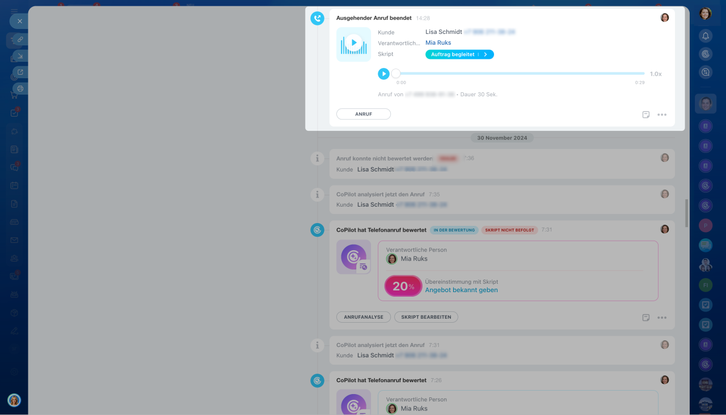Image resolution: width=726 pixels, height=415 pixels.
Task: Click the 14:28 timestamp of the ended call
Action: coord(423,18)
